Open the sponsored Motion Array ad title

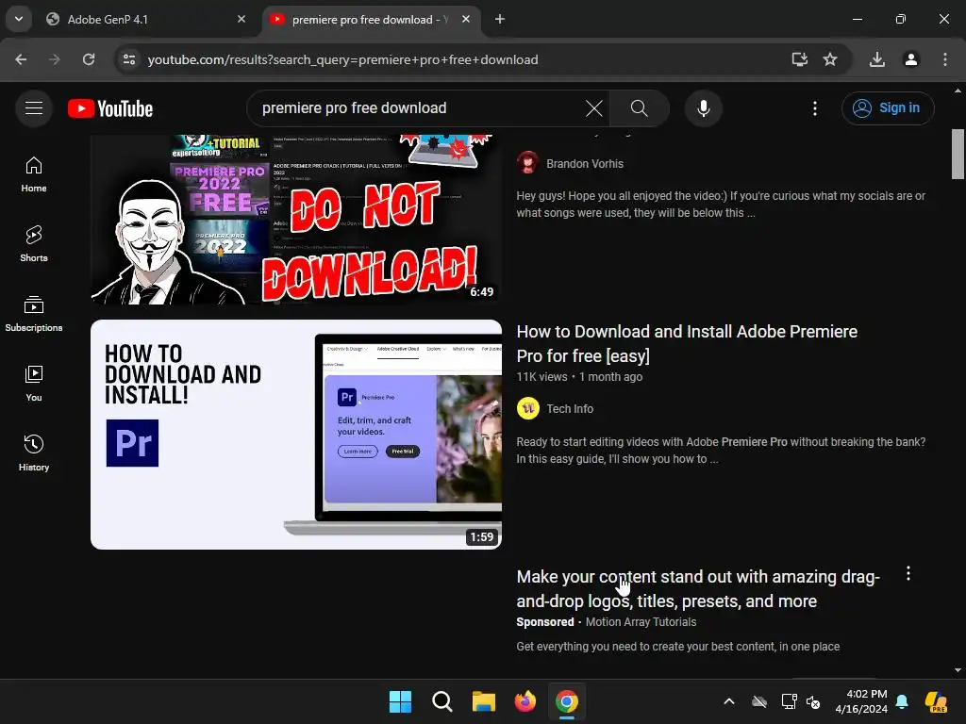click(697, 588)
